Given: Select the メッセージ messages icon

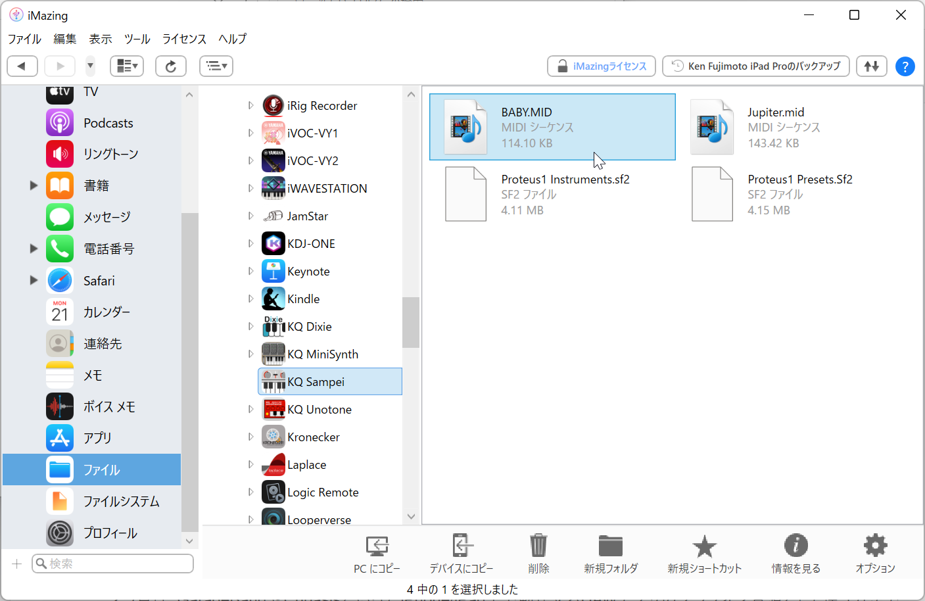Looking at the screenshot, I should 60,217.
